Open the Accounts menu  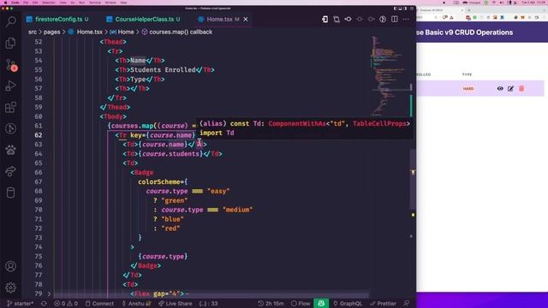point(11,266)
